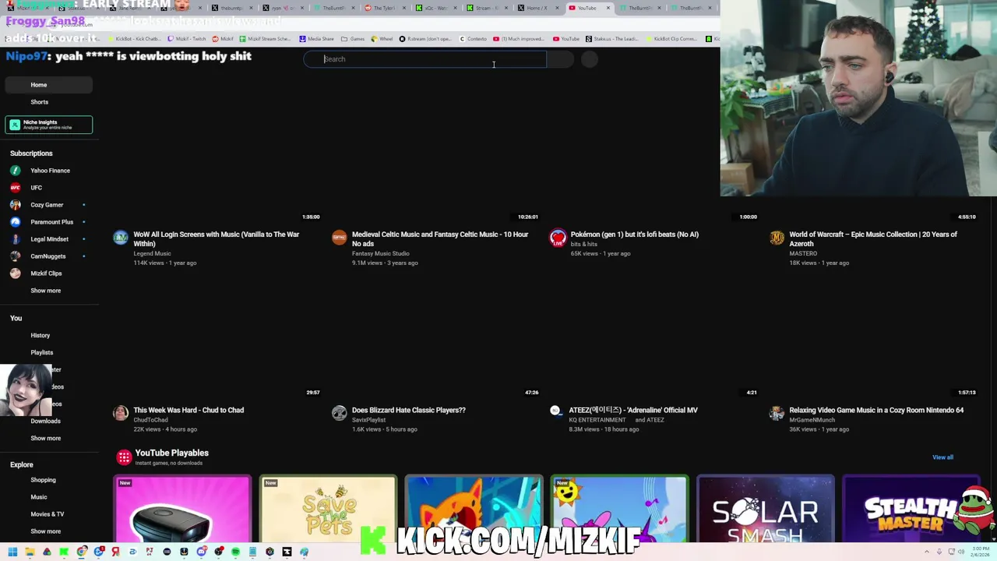997x561 pixels.
Task: Expand Show more under the You section
Action: coord(45,439)
